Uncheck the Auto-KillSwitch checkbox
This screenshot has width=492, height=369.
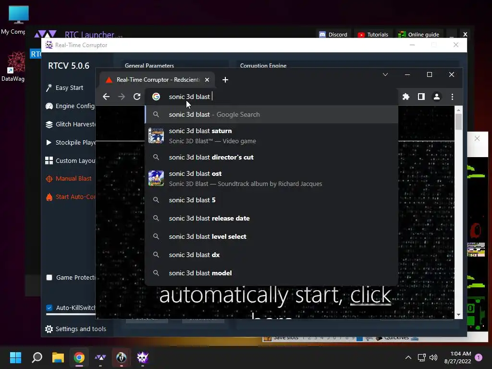[49, 308]
